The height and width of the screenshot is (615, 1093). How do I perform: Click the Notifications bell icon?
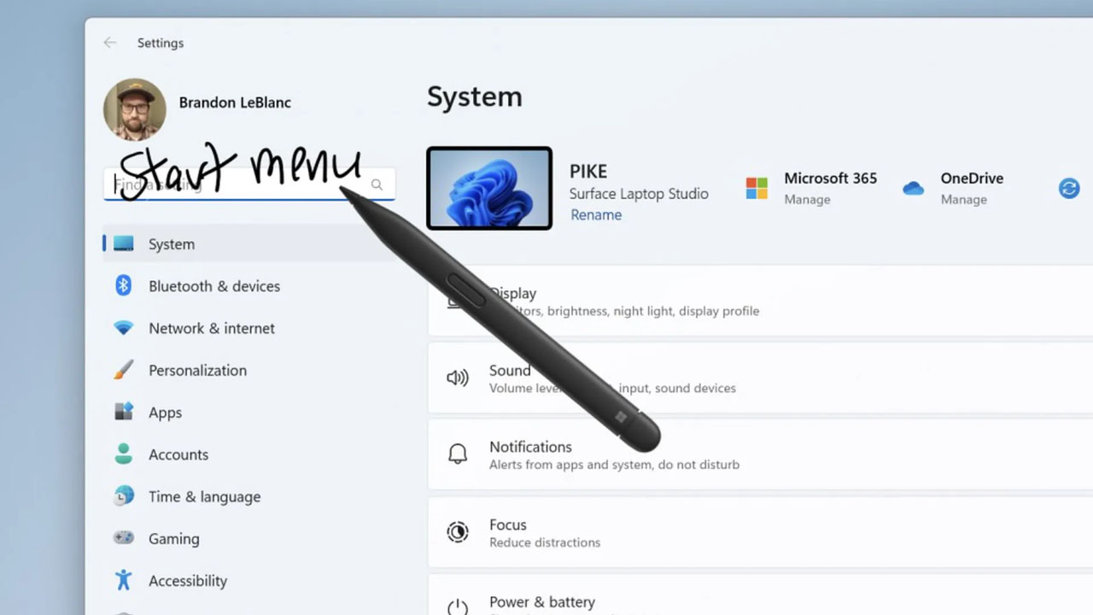tap(458, 454)
